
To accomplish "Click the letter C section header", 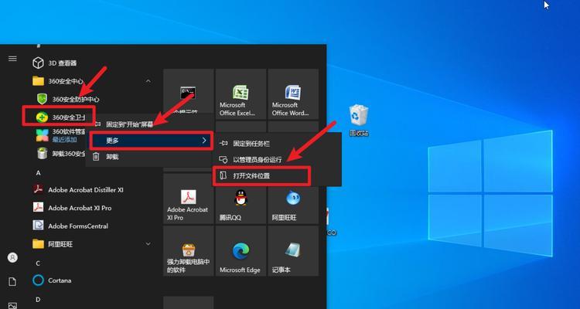I will 38,263.
